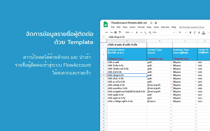Viewport: 210px width, 131px height.
Task: Open the Google Sheets home icon
Action: [x=106, y=25]
